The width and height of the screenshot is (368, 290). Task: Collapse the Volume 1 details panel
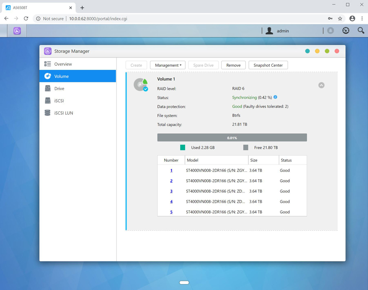[322, 85]
